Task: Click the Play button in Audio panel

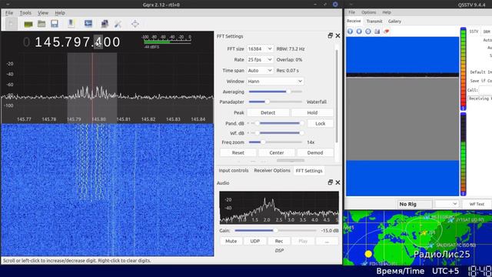Action: point(303,241)
